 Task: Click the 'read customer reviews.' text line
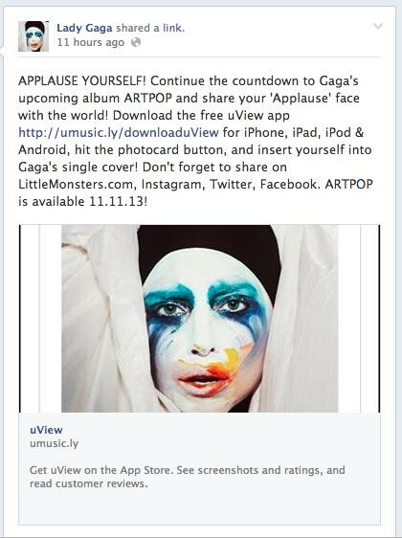88,483
